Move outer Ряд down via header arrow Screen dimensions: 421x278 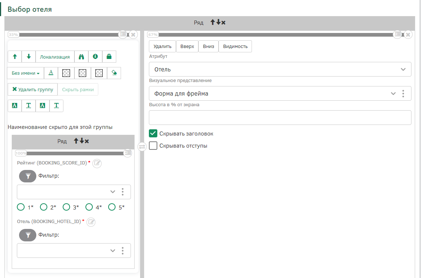[218, 22]
